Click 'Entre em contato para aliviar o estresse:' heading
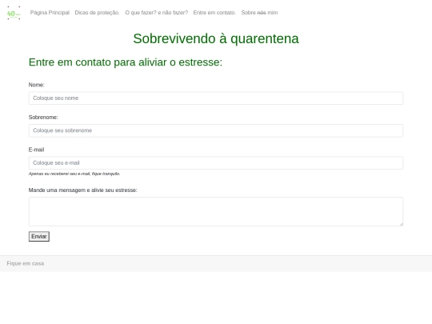This screenshot has height=324, width=432. pos(126,62)
